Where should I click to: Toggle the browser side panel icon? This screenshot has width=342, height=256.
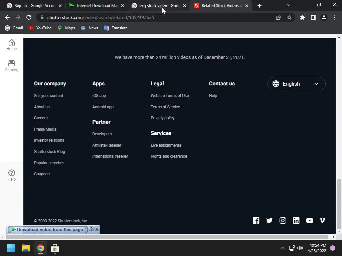pos(313,17)
